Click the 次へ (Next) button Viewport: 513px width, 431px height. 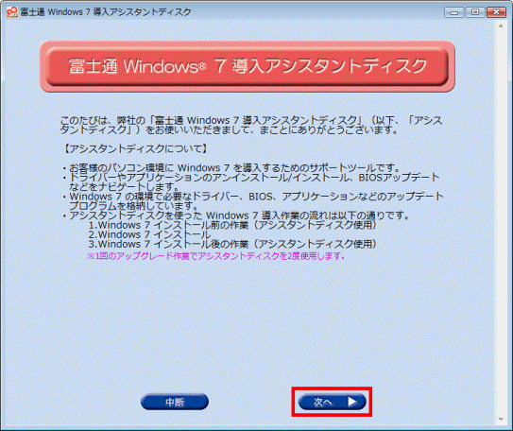332,402
